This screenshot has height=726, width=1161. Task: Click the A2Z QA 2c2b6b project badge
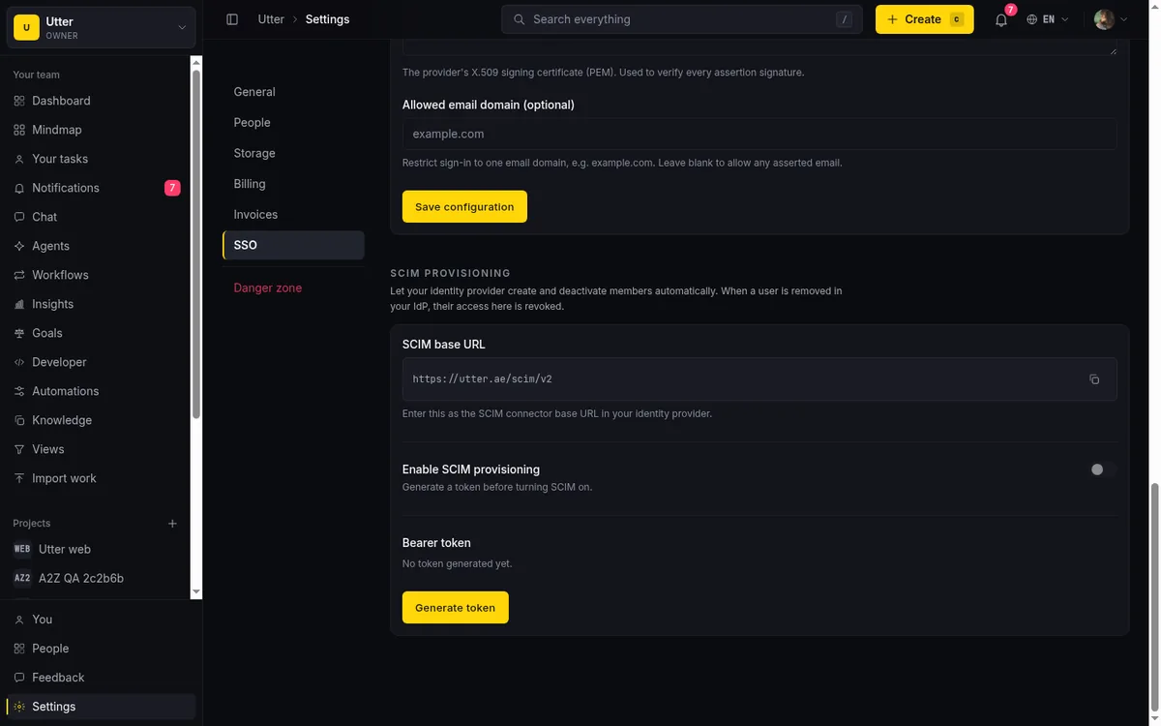[x=22, y=578]
